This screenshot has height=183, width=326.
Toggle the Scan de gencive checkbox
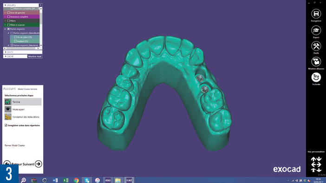[x=8, y=13]
